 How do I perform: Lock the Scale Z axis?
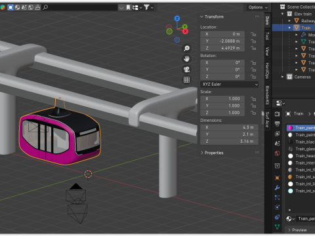click(x=253, y=113)
